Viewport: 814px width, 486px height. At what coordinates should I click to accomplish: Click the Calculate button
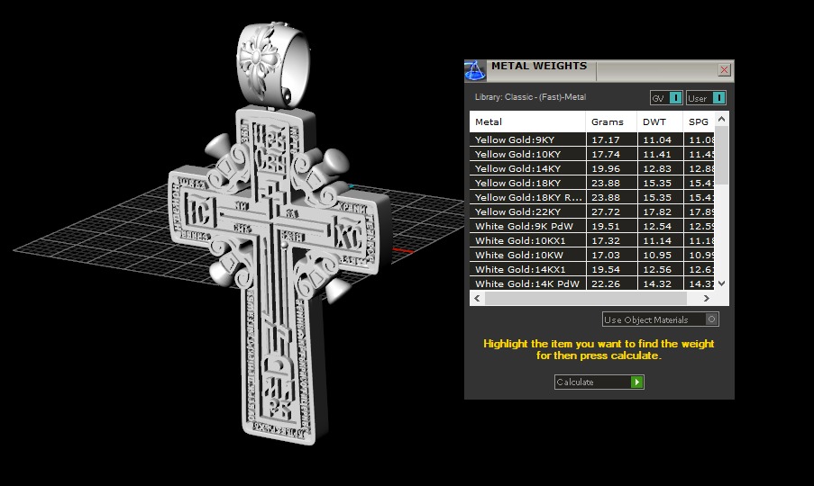pyautogui.click(x=599, y=382)
